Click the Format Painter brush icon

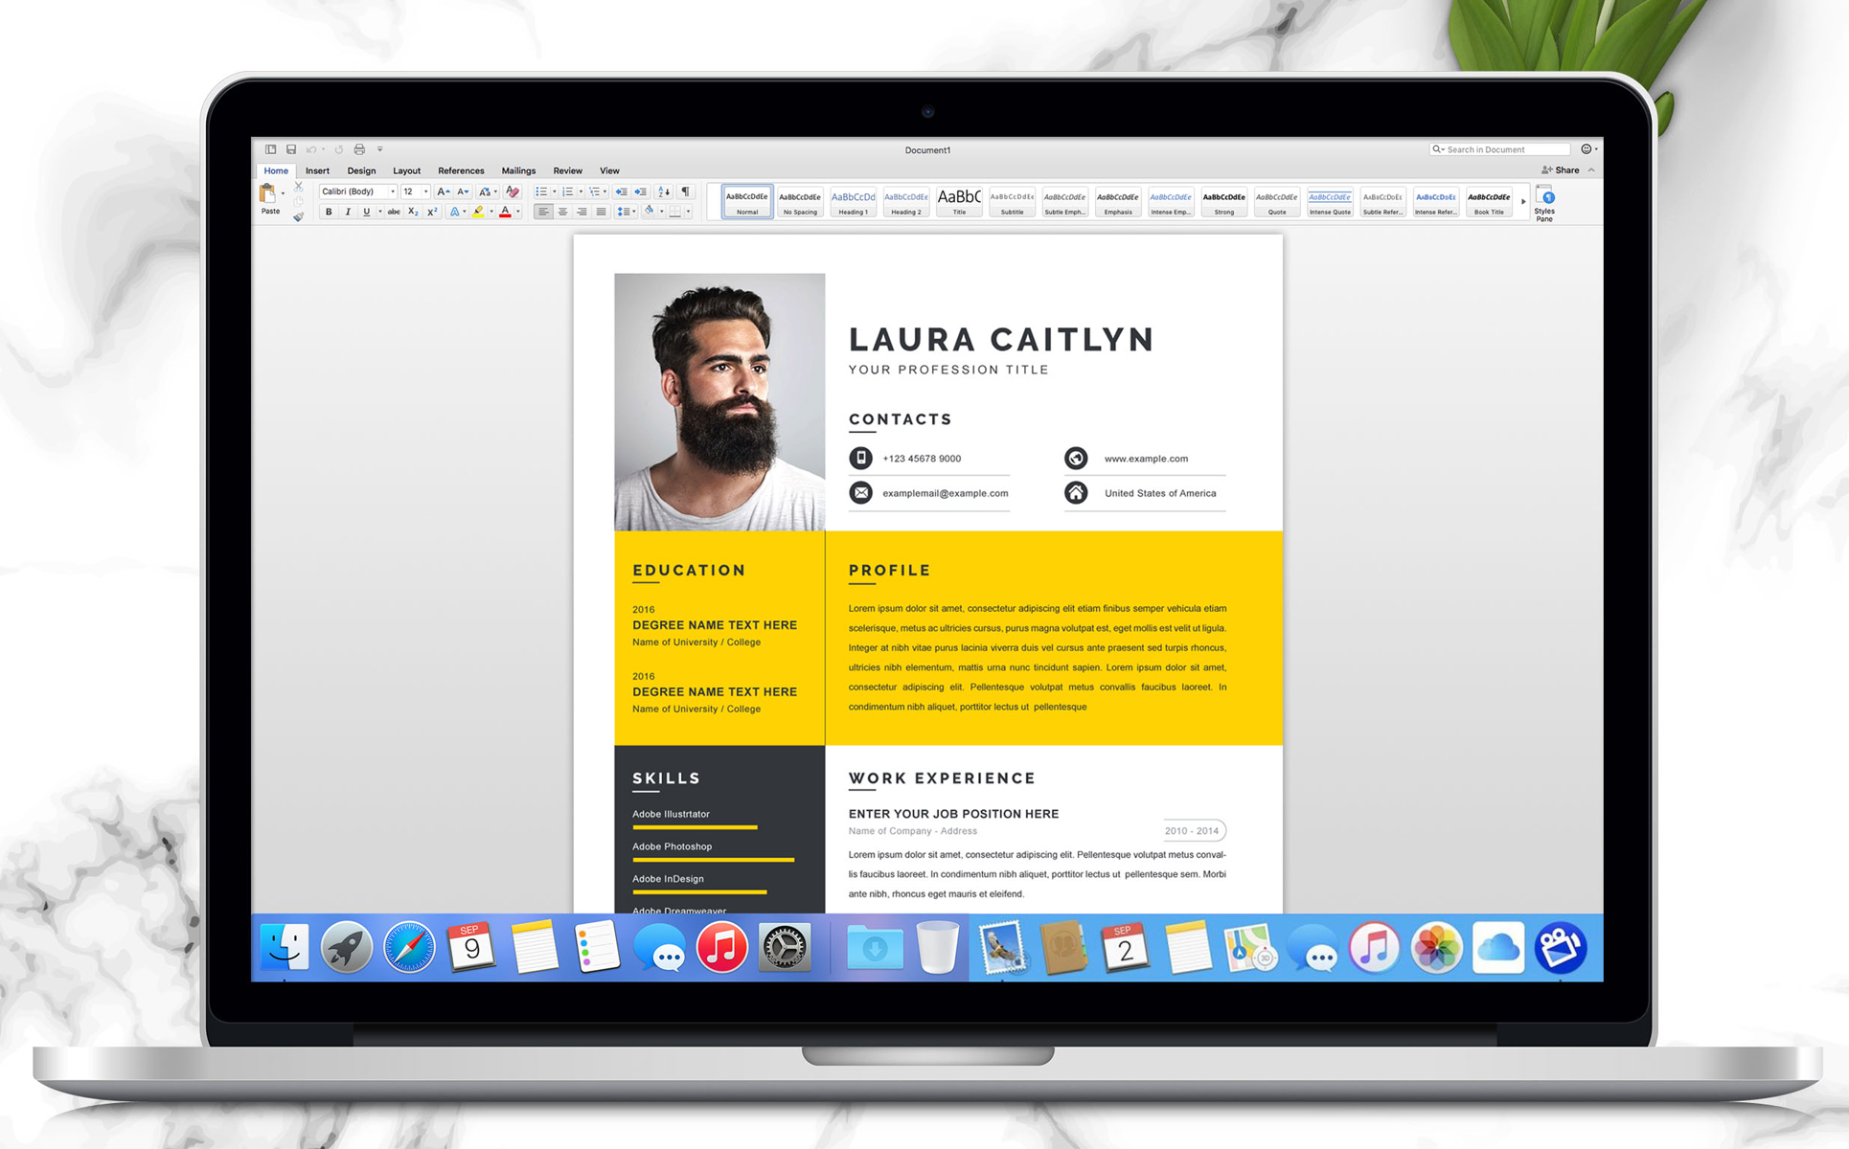[299, 217]
